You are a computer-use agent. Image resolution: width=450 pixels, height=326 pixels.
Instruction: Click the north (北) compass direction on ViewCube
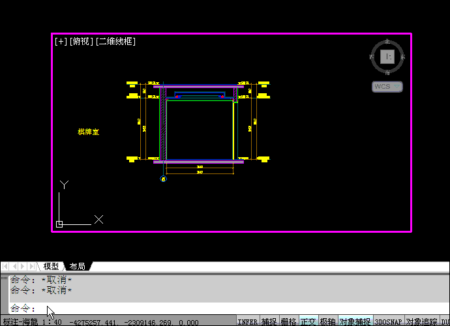(387, 42)
